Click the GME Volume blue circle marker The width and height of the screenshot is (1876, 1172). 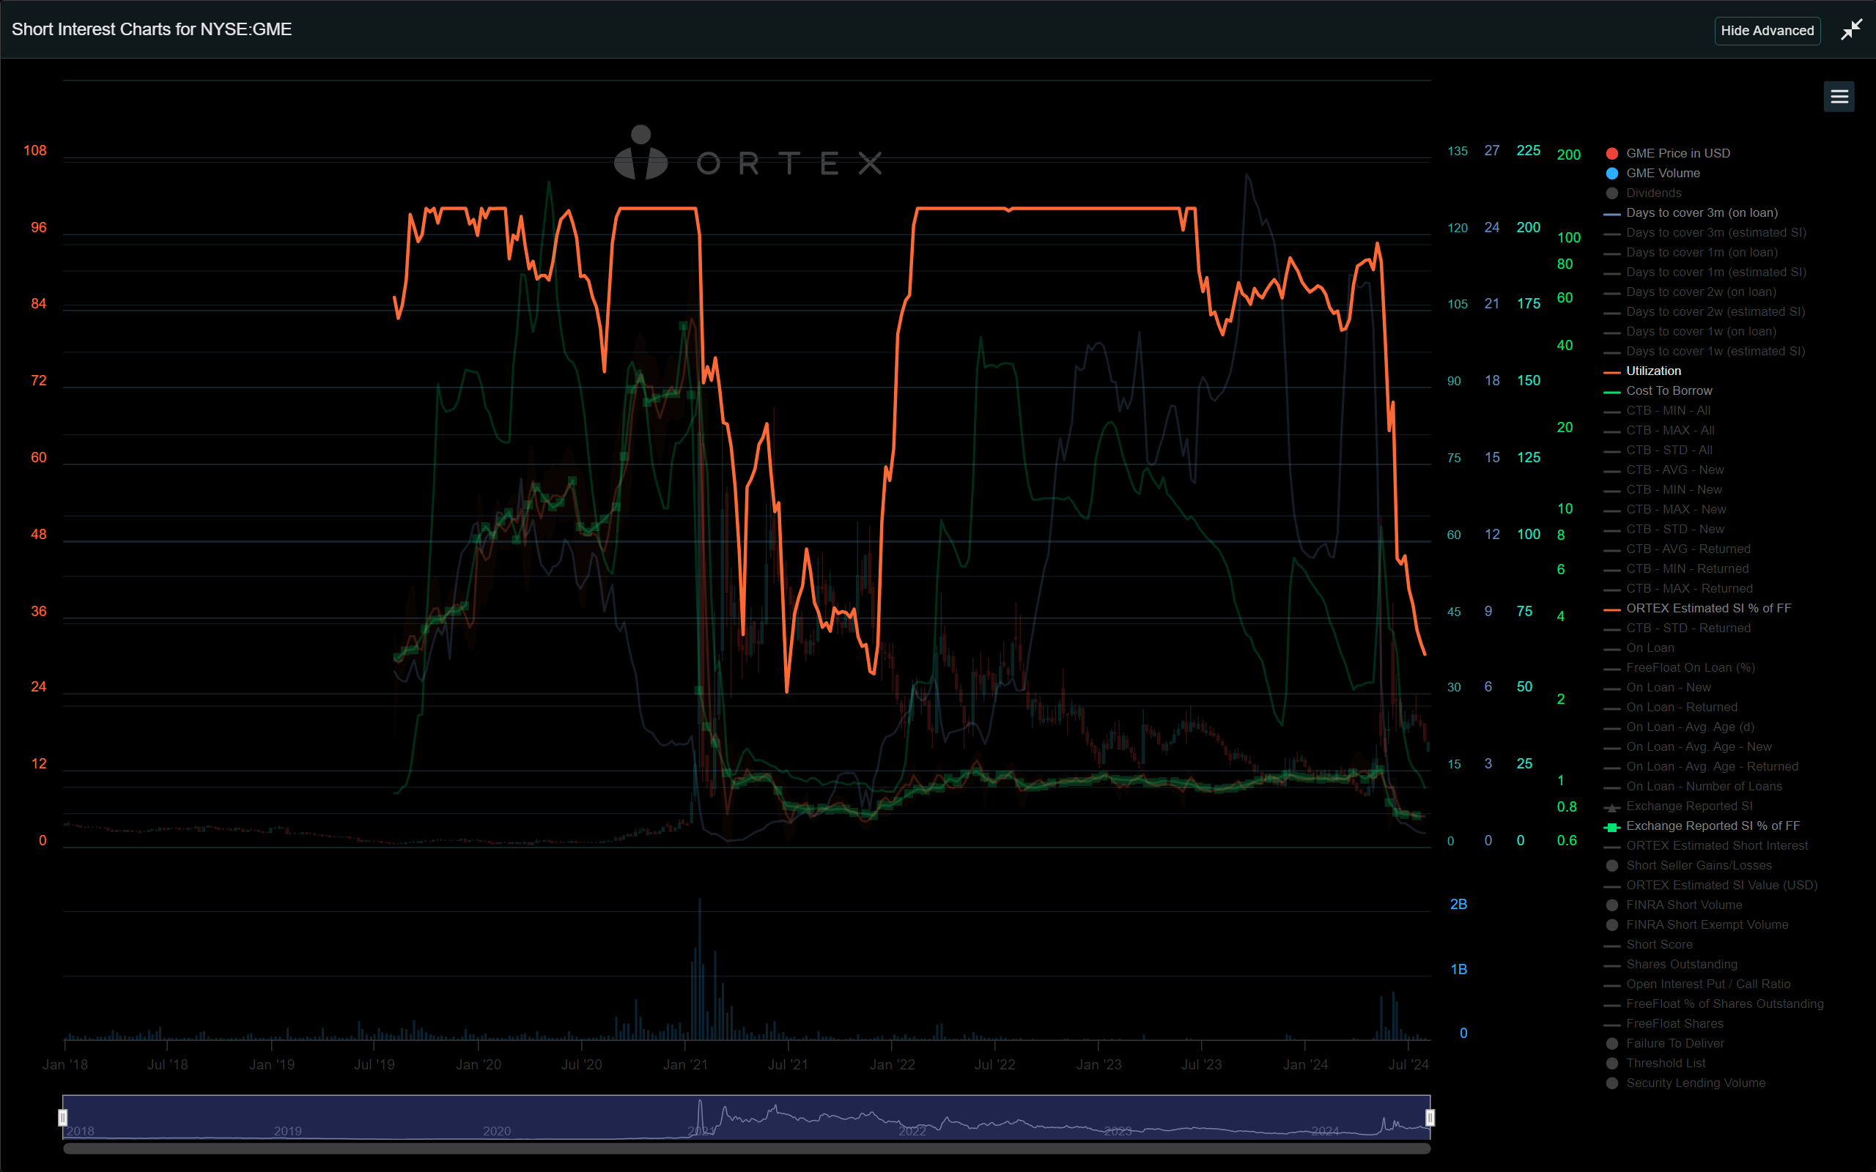[x=1614, y=173]
